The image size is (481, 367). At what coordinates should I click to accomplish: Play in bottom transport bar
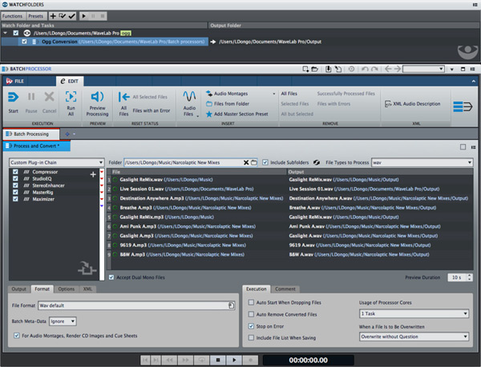click(x=234, y=360)
